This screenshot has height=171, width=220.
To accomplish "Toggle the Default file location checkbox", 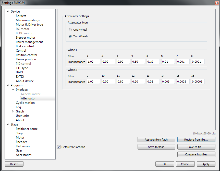I will coord(59,147).
